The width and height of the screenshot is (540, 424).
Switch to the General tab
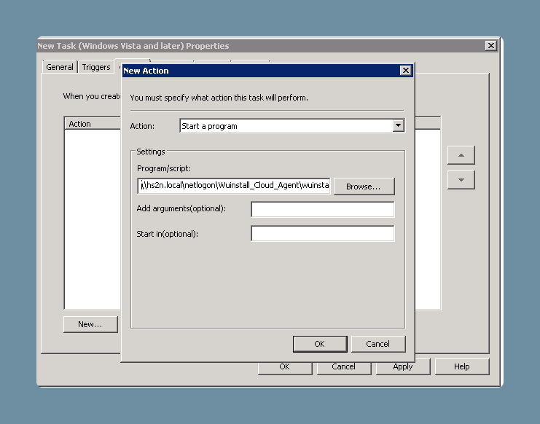60,67
